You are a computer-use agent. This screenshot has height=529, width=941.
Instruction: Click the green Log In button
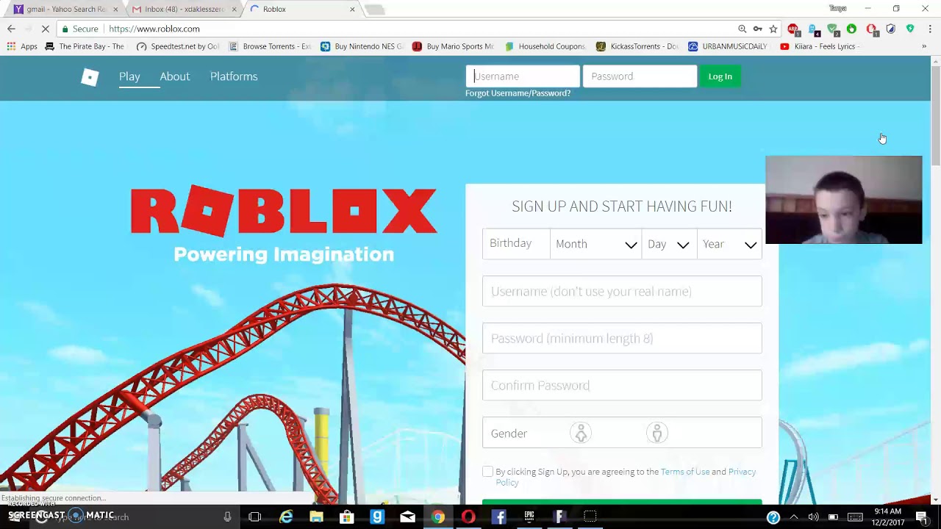[720, 76]
